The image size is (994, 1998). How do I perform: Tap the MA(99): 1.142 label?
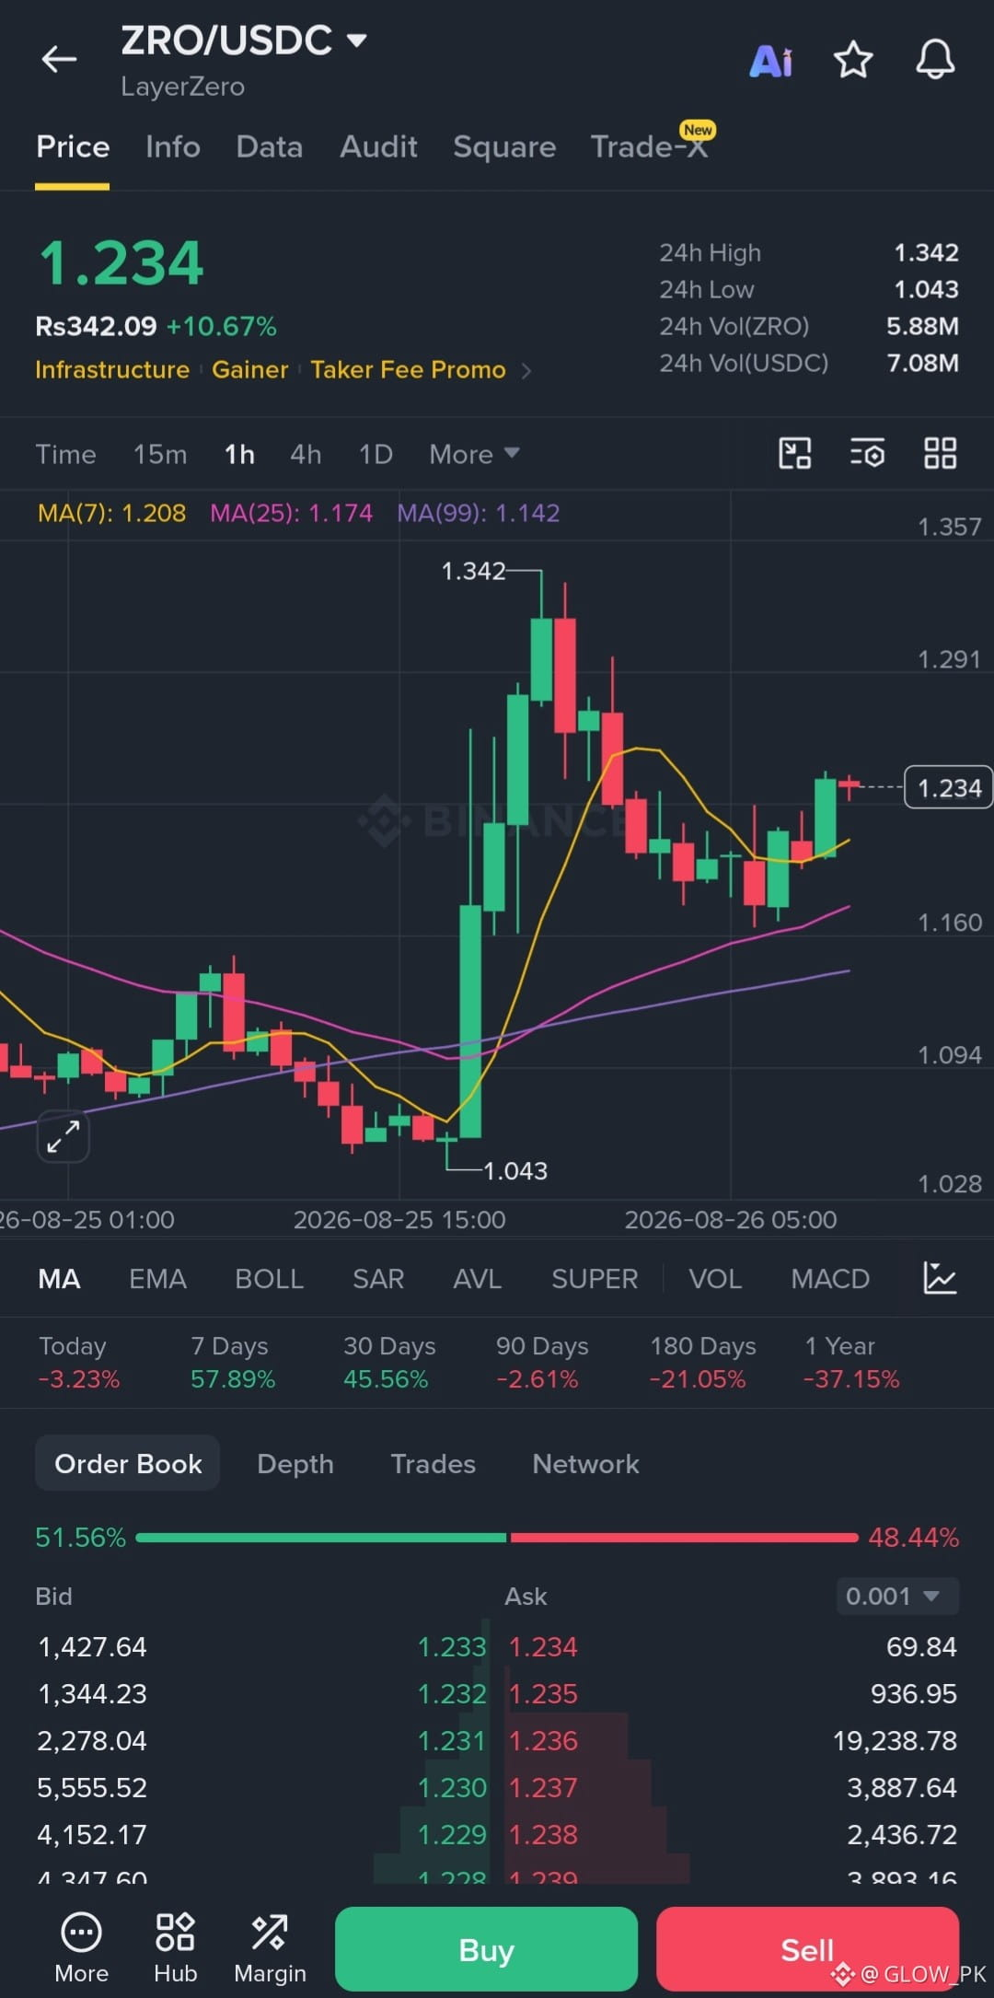(x=478, y=513)
